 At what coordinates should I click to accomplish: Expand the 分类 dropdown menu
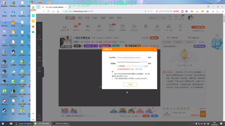(95, 18)
